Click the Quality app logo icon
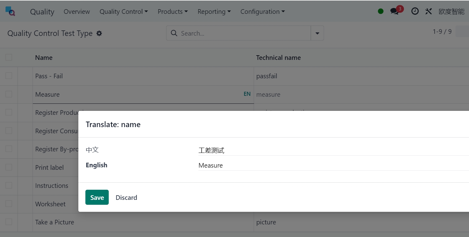 click(10, 11)
